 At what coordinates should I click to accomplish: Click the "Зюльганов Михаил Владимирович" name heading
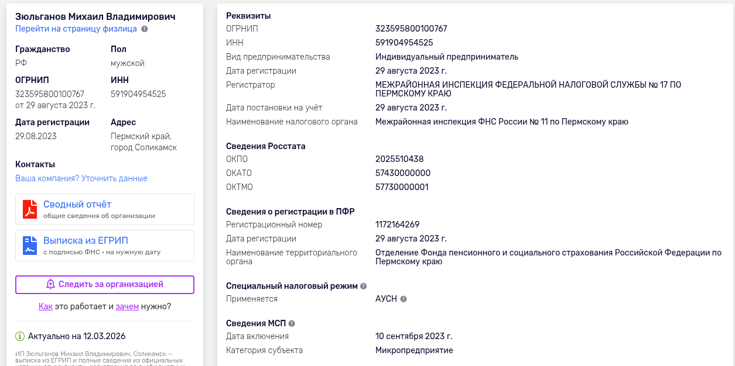click(95, 16)
